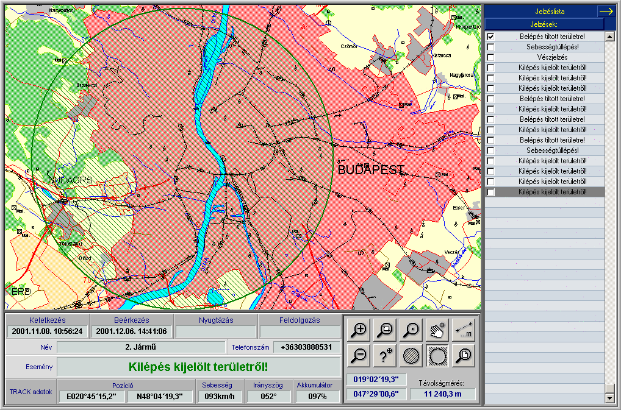Click the position value E020°45´15,2"
Image resolution: width=621 pixels, height=410 pixels.
click(x=92, y=397)
